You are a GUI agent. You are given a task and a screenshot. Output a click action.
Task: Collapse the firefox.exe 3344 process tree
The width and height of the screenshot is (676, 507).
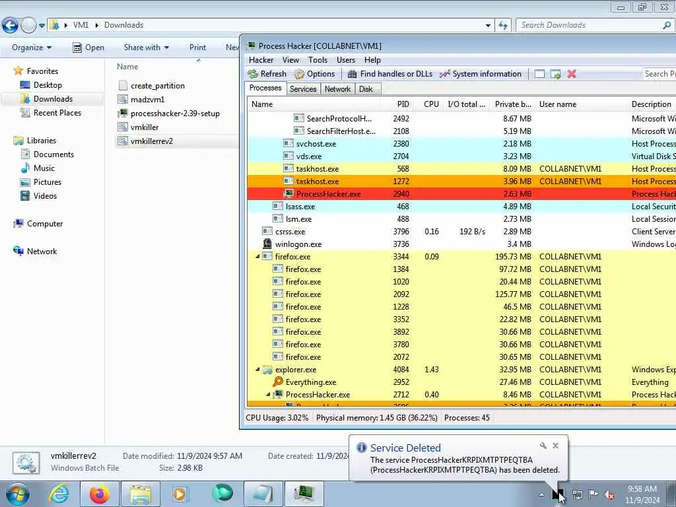point(258,257)
